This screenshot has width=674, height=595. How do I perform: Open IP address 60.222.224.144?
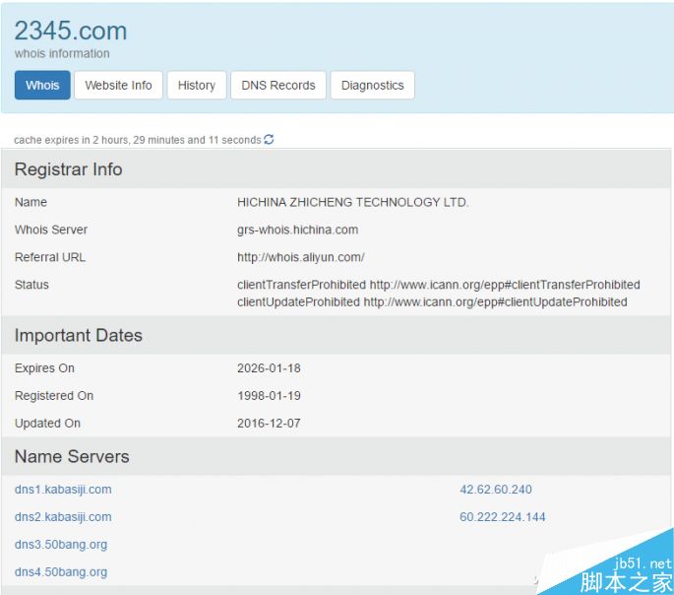click(x=502, y=517)
